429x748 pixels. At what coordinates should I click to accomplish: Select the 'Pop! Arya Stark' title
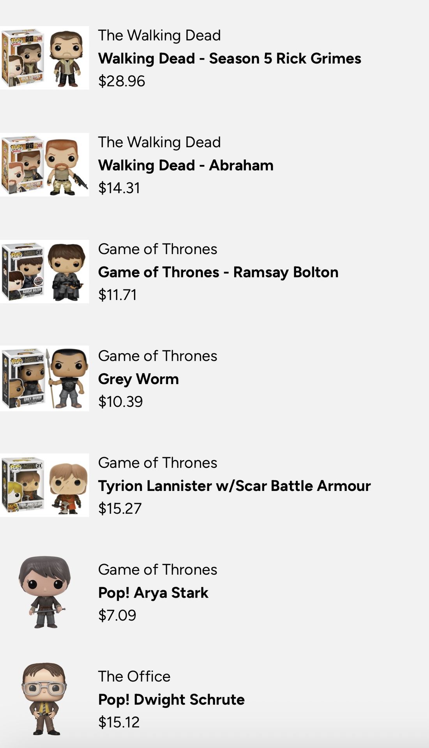[153, 593]
